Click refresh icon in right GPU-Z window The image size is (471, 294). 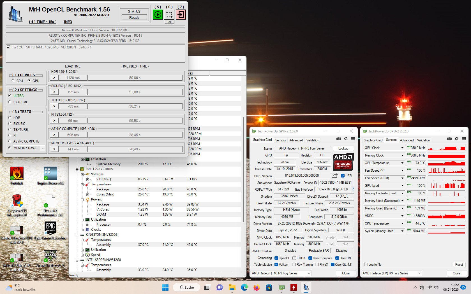(457, 139)
